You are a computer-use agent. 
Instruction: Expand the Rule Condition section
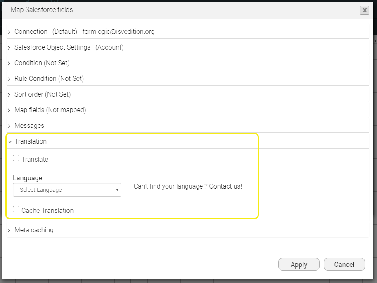[9, 78]
